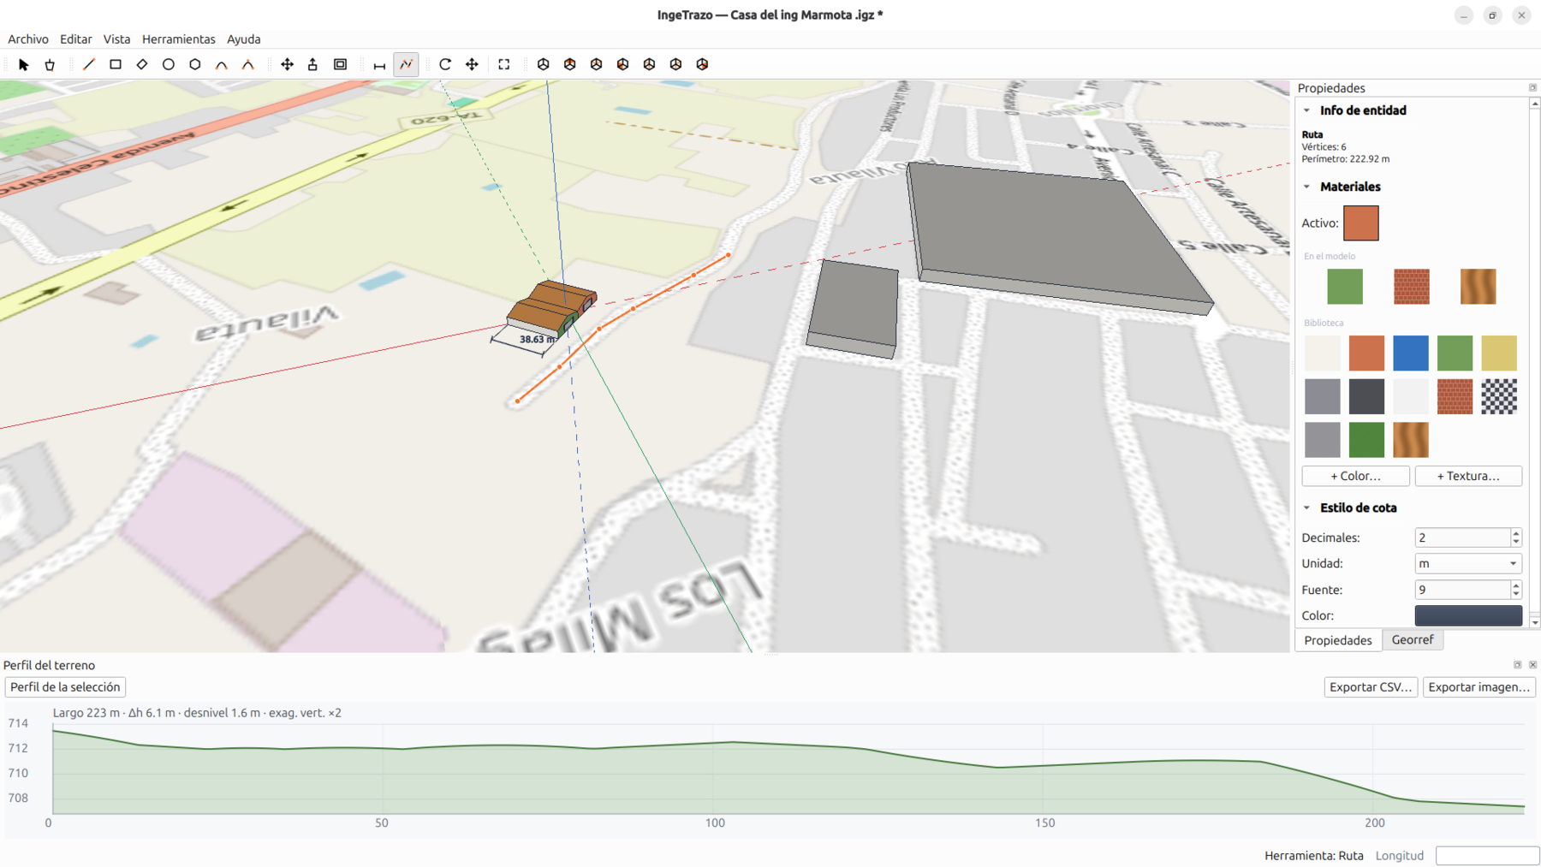Collapse the Info de entidad section
Image resolution: width=1541 pixels, height=867 pixels.
pos(1306,110)
